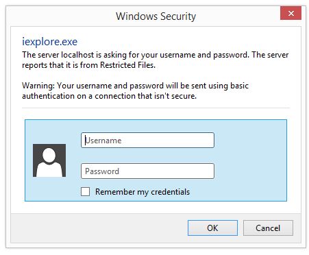Click gray footer area left of OK
The height and width of the screenshot is (255, 309).
(99, 228)
